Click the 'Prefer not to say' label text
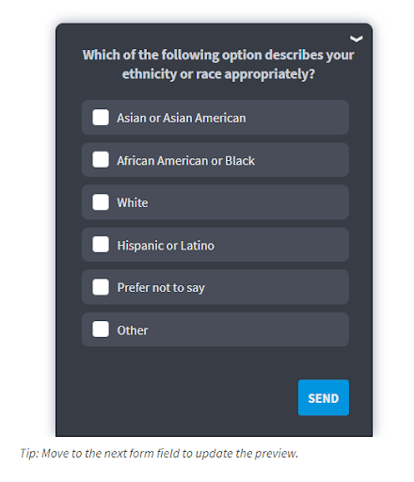The height and width of the screenshot is (482, 414). click(x=161, y=288)
